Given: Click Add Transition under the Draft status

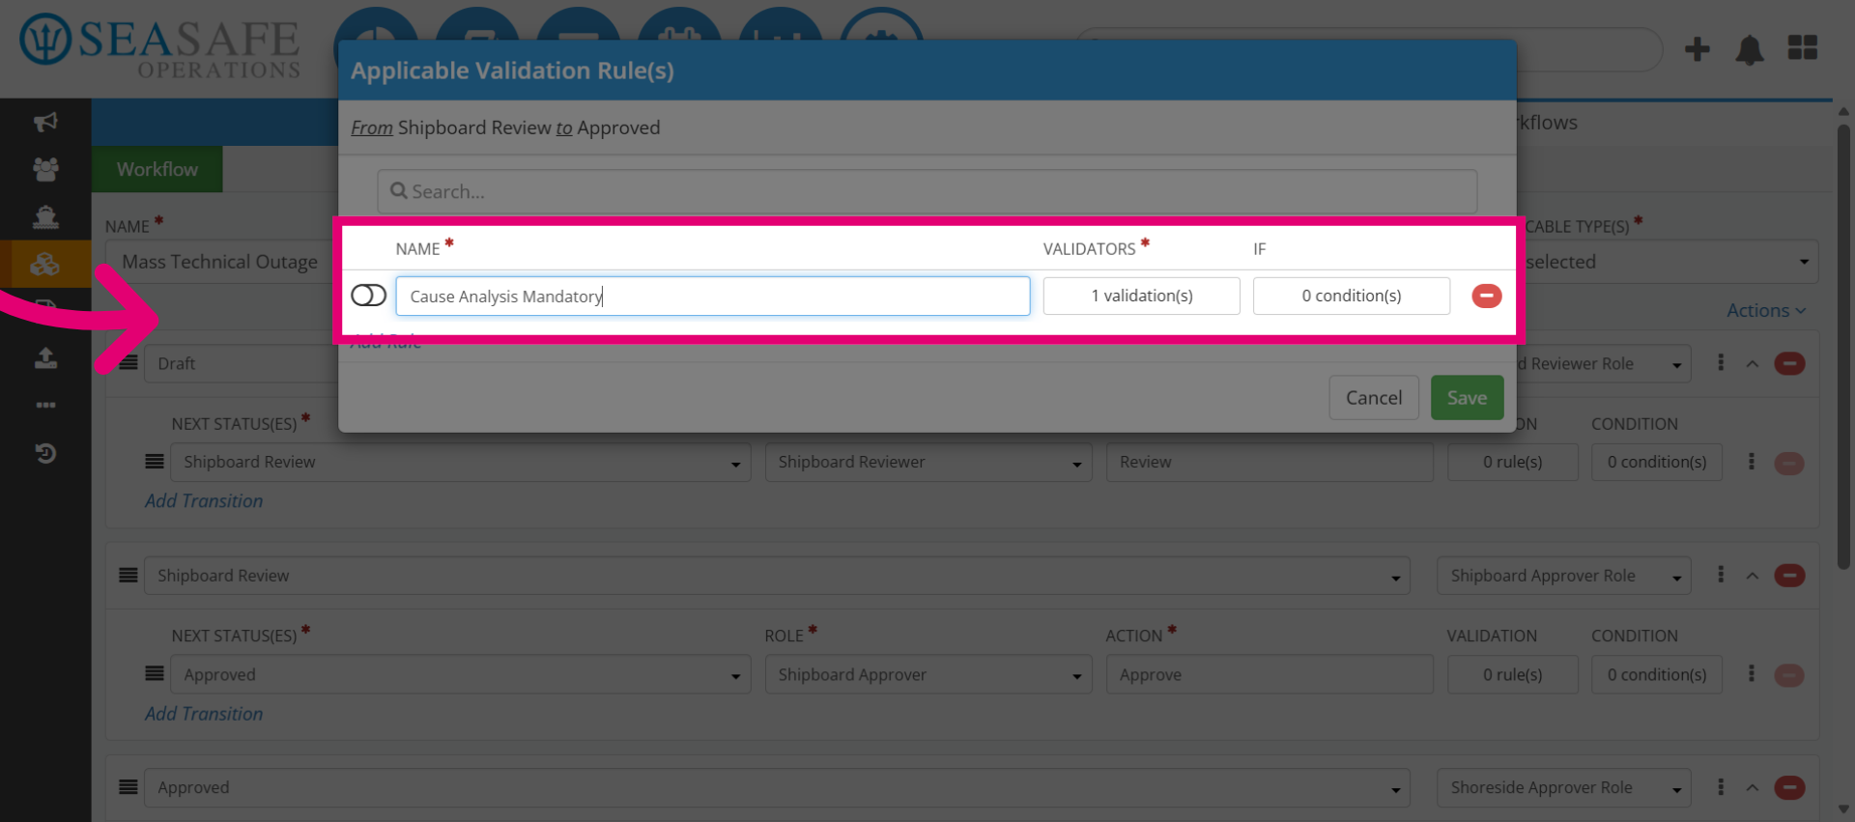Looking at the screenshot, I should 204,501.
